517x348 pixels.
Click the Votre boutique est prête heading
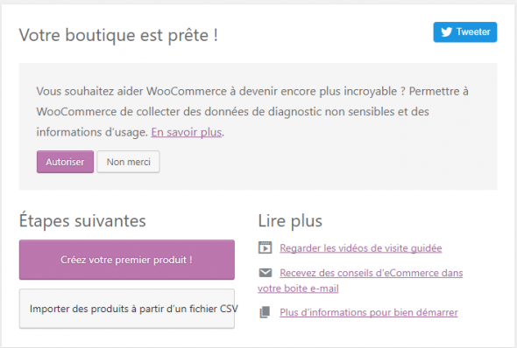(118, 35)
